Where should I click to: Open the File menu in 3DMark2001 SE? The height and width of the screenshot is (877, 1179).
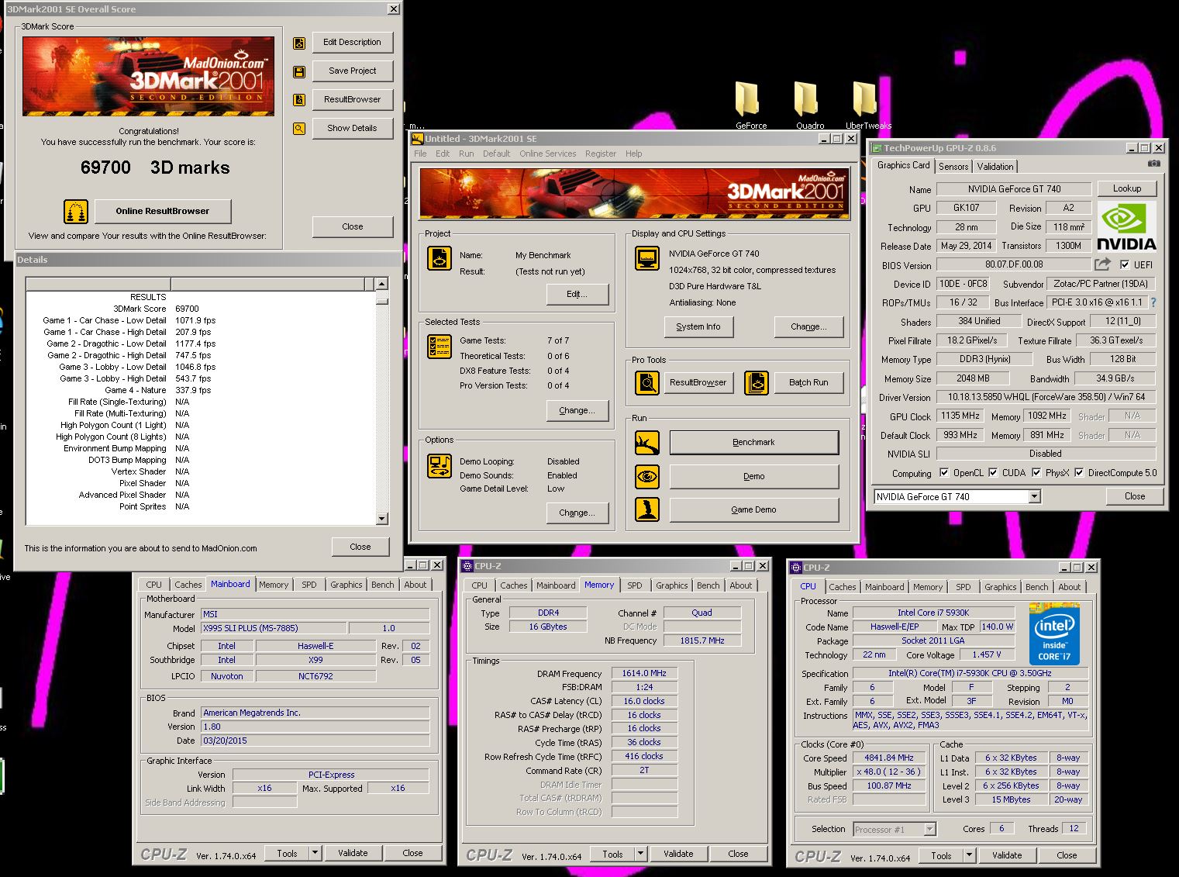(420, 154)
